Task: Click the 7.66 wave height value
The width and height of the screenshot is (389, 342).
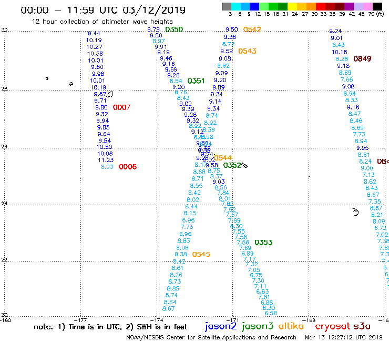Action: 346,80
